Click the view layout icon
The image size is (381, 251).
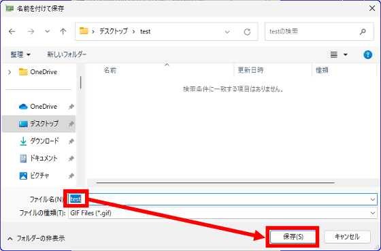click(334, 54)
